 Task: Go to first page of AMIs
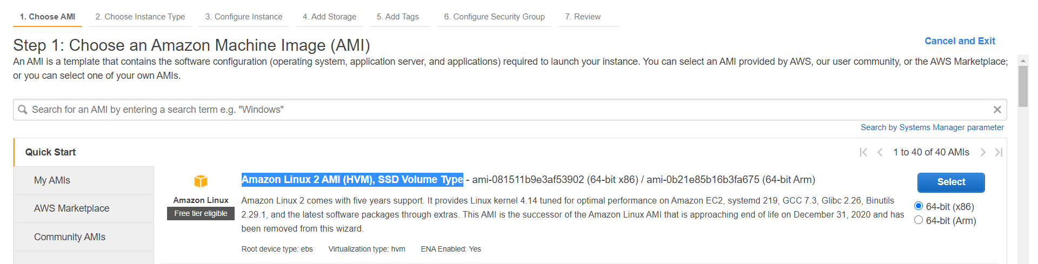coord(863,152)
